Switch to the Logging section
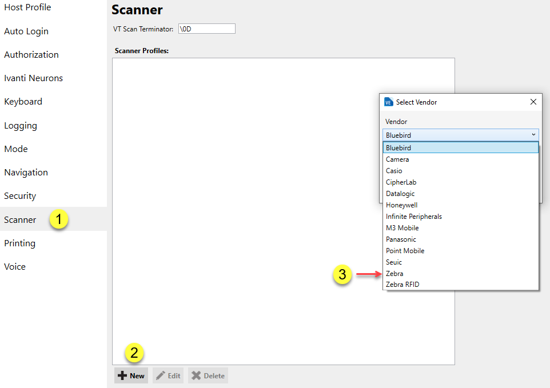This screenshot has height=388, width=550. point(20,125)
